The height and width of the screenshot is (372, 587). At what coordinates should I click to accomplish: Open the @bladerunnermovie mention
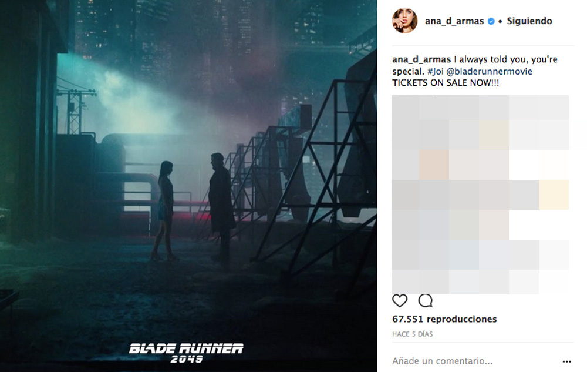[x=490, y=71]
